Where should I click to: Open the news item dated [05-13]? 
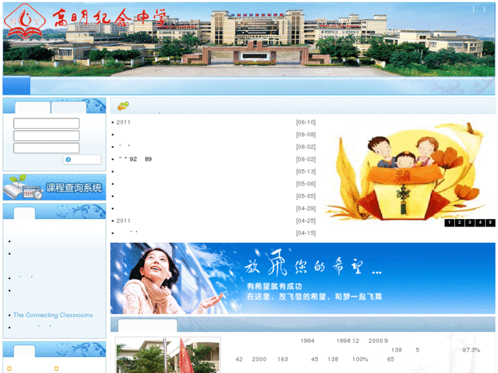coord(214,171)
